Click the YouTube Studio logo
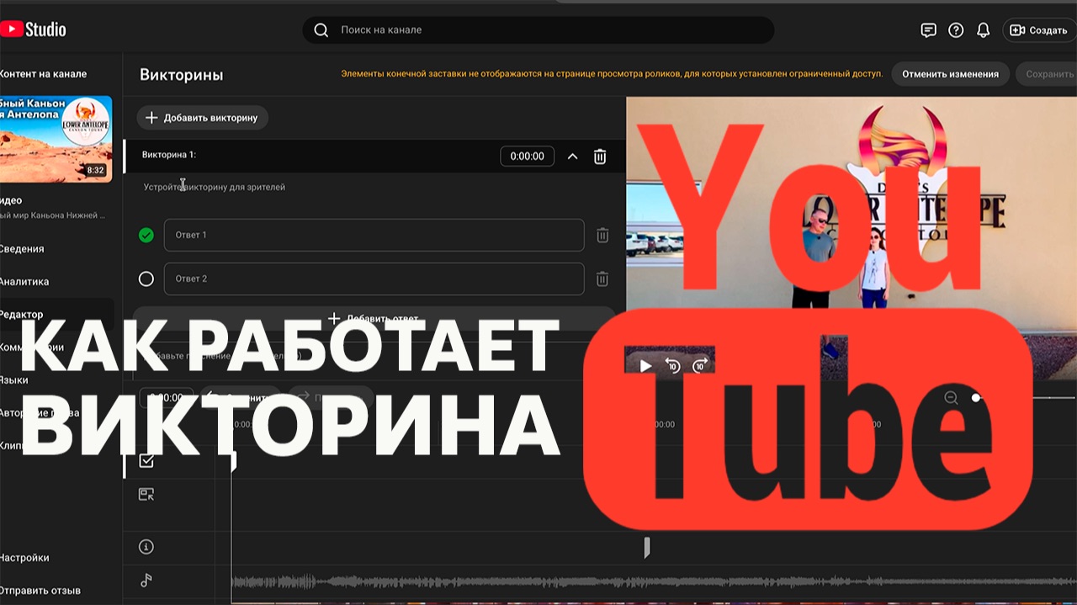The image size is (1077, 605). pyautogui.click(x=33, y=29)
